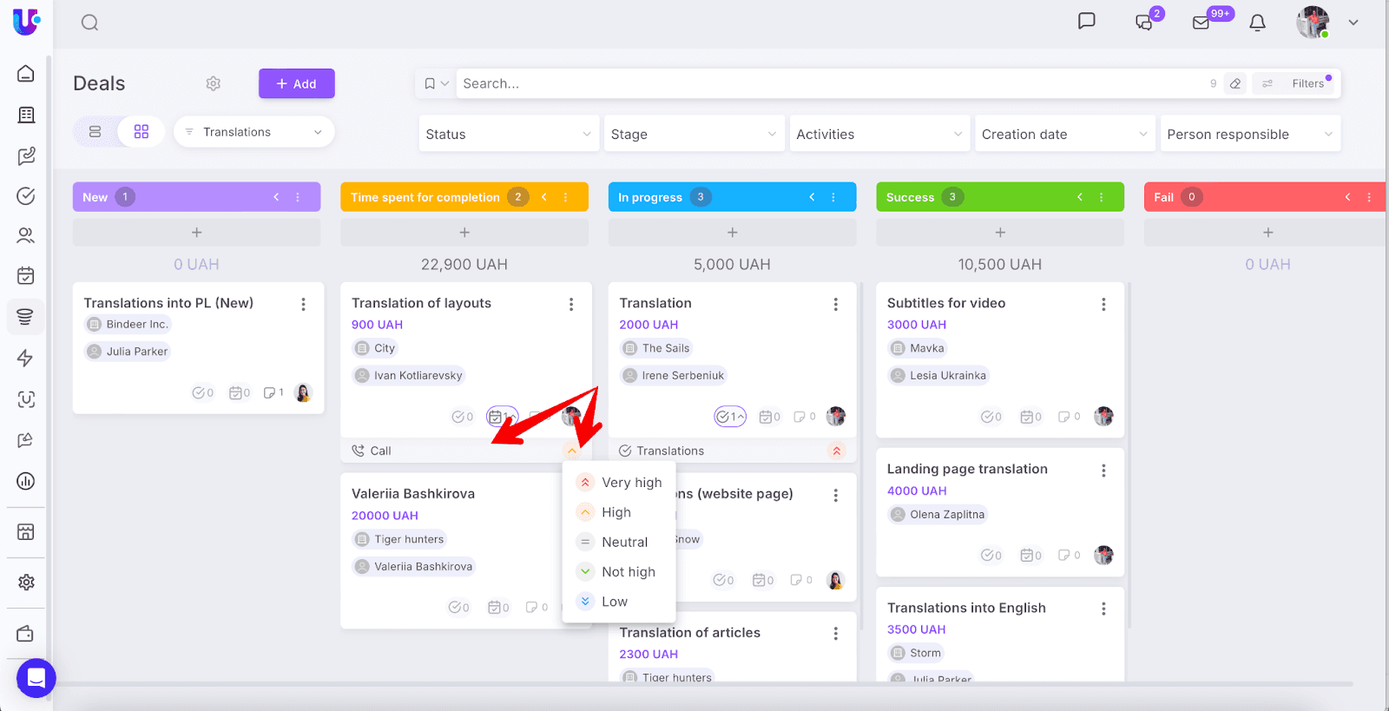The image size is (1389, 711).
Task: Add a deal to Fail column
Action: 1267,233
